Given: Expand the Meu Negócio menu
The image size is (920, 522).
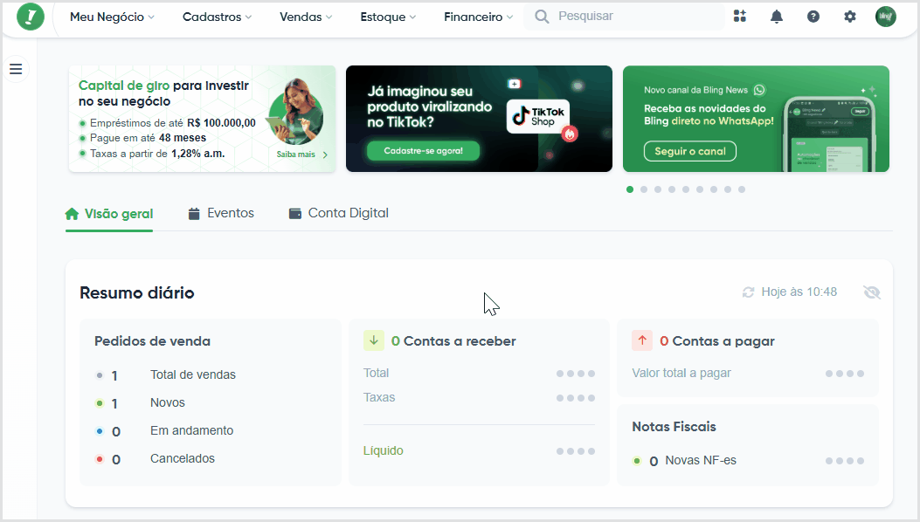Looking at the screenshot, I should 112,17.
